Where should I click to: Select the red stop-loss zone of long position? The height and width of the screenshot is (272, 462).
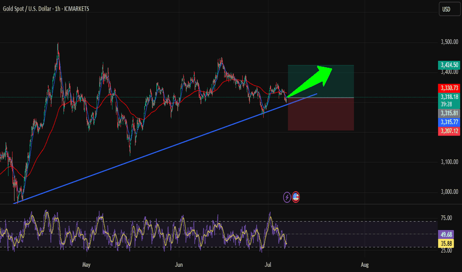321,114
